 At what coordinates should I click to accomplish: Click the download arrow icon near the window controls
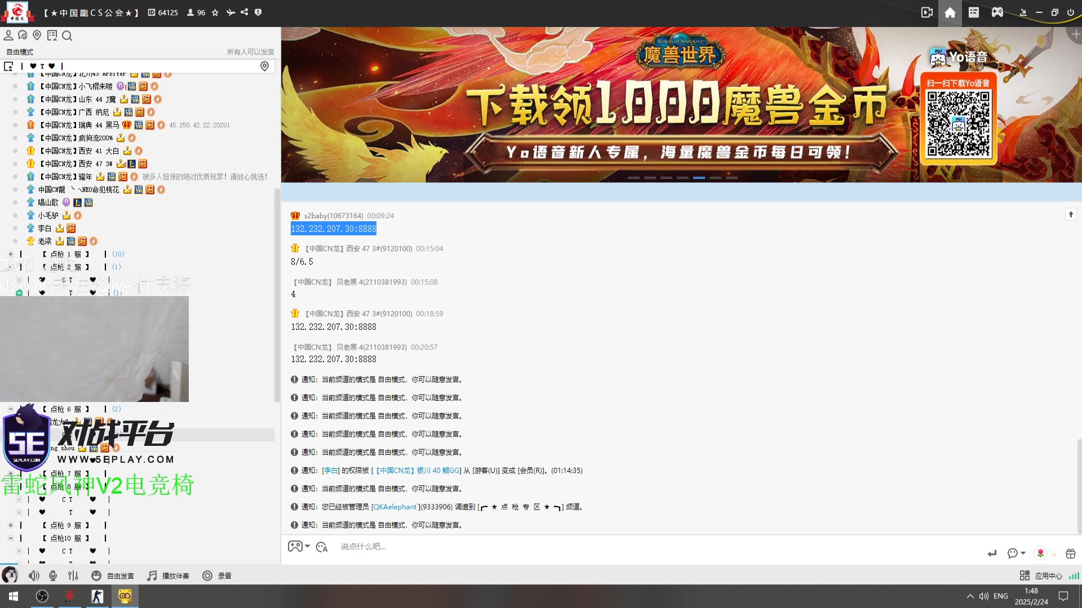tap(1023, 12)
